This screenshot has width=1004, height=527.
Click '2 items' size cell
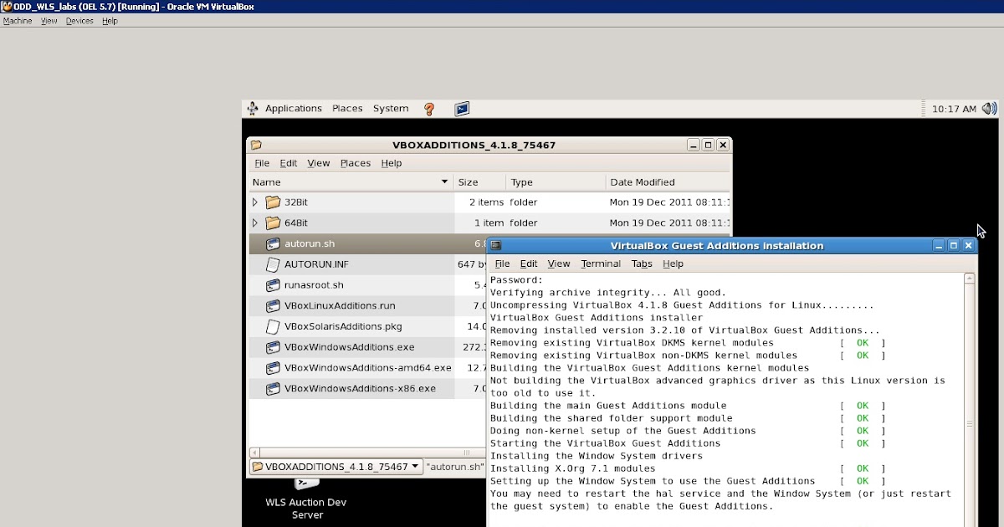pyautogui.click(x=486, y=202)
